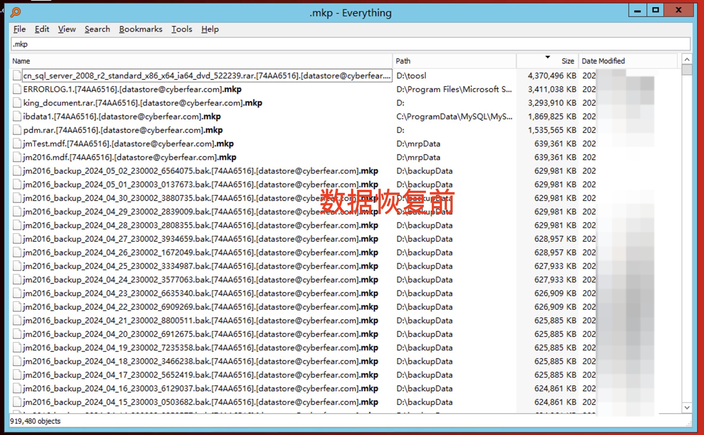Click the .mkp search input field
This screenshot has width=704, height=435.
[x=350, y=45]
